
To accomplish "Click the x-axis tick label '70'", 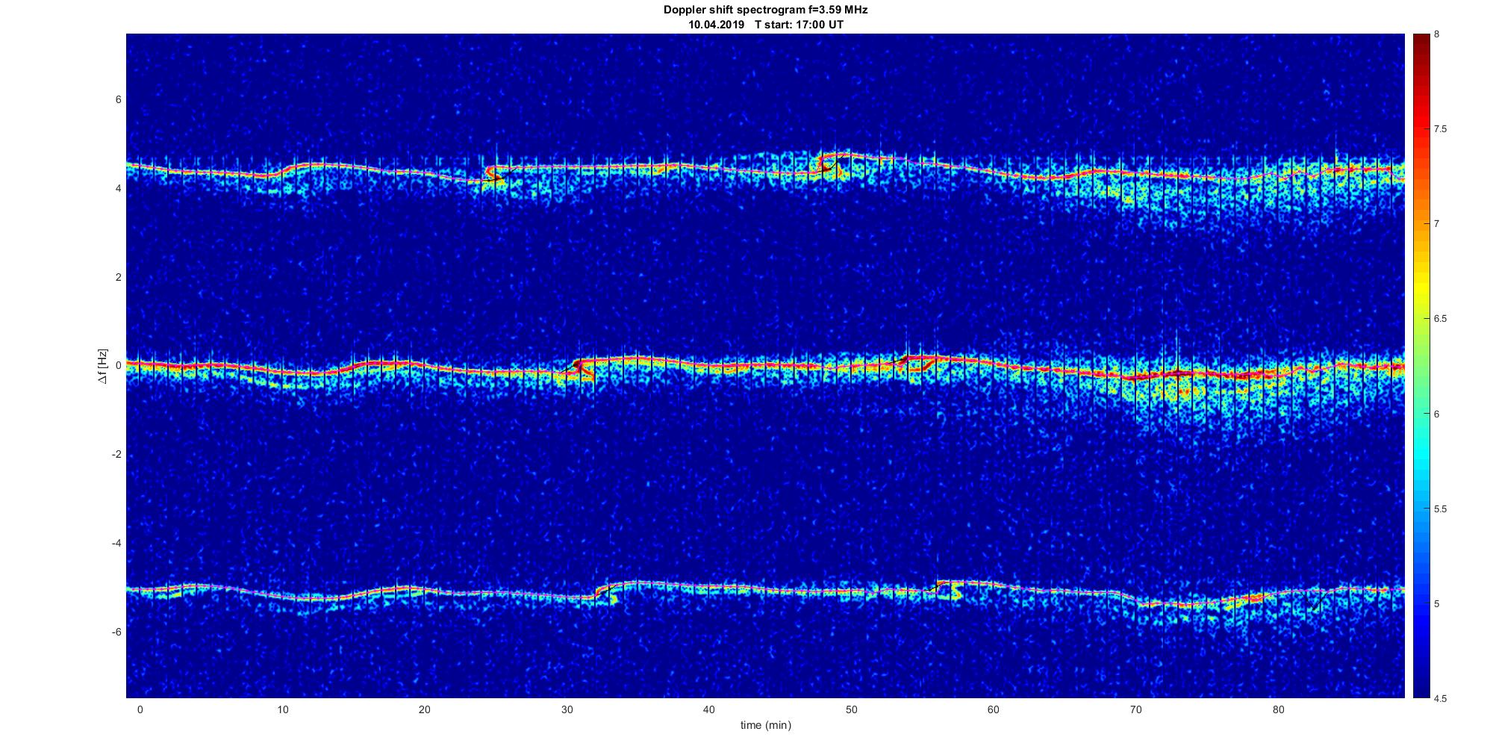I will click(1136, 709).
